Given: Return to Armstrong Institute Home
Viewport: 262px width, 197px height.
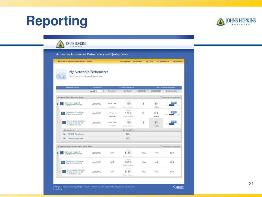Looking at the screenshot, I should 75,62.
